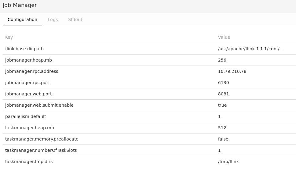Click the taskmanager.memory.preallocate key
The width and height of the screenshot is (296, 171).
click(x=42, y=139)
